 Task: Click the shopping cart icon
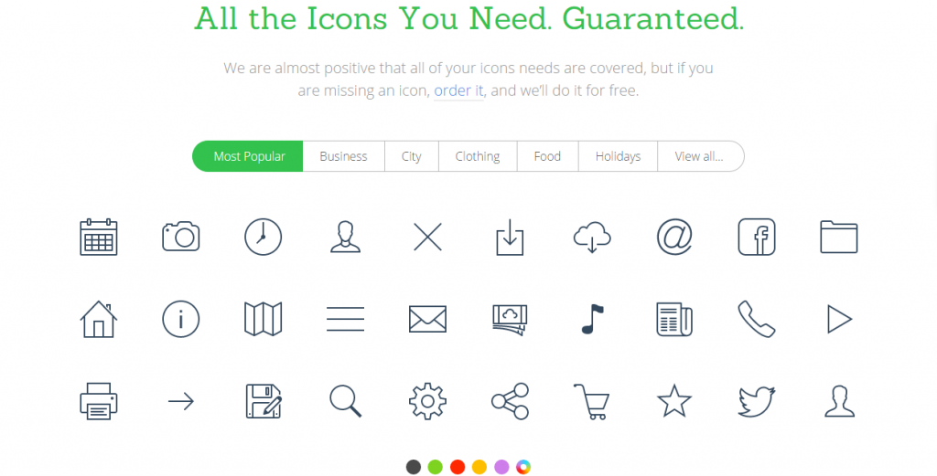[x=592, y=401]
